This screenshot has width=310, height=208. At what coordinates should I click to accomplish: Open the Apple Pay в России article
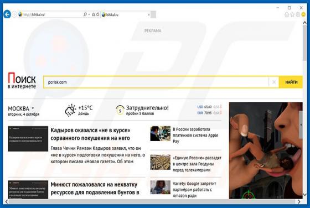point(195,136)
